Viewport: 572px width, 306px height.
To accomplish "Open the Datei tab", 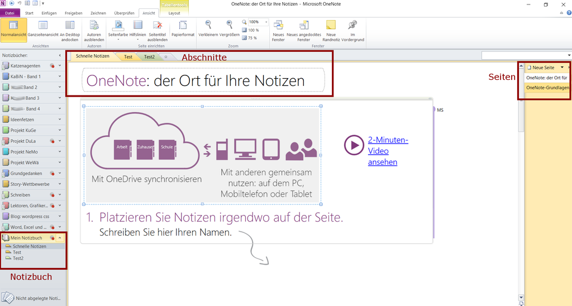I will point(9,13).
